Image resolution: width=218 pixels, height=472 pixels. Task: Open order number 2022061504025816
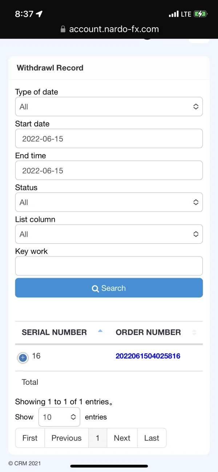(x=148, y=356)
